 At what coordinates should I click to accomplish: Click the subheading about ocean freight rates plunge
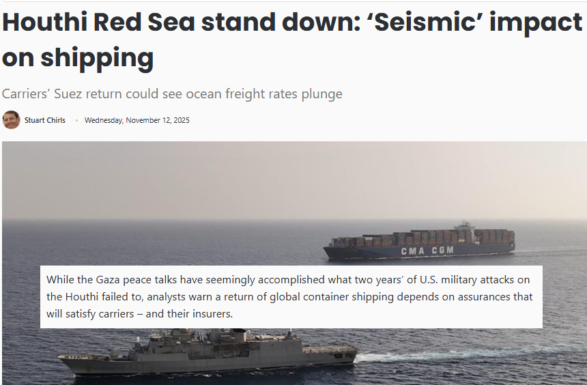pos(172,94)
